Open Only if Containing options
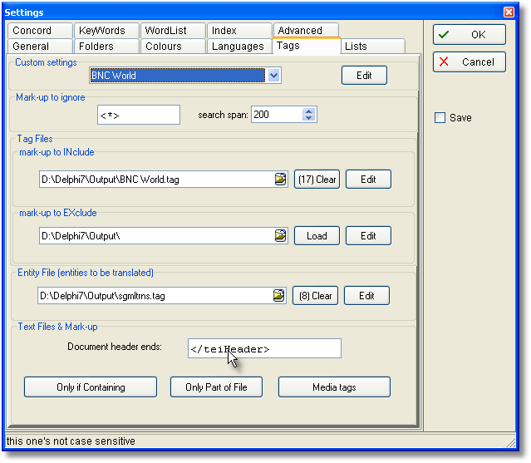The width and height of the screenshot is (531, 463). (91, 387)
